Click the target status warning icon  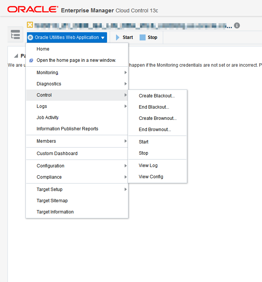(x=30, y=25)
